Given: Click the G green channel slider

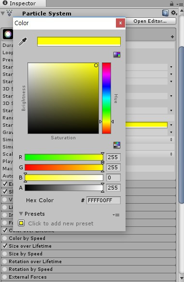Looking at the screenshot, I should pos(64,167).
